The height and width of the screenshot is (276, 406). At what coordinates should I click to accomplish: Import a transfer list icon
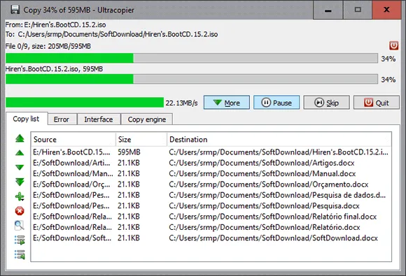pos(20,254)
